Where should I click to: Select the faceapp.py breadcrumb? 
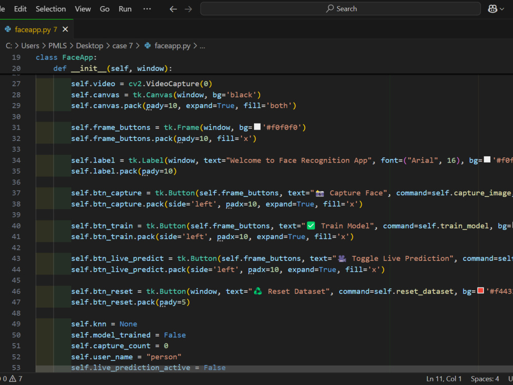(x=172, y=46)
